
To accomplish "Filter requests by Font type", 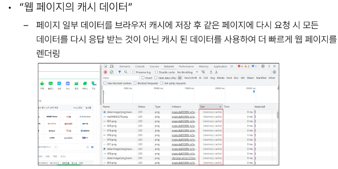I will (x=229, y=78).
